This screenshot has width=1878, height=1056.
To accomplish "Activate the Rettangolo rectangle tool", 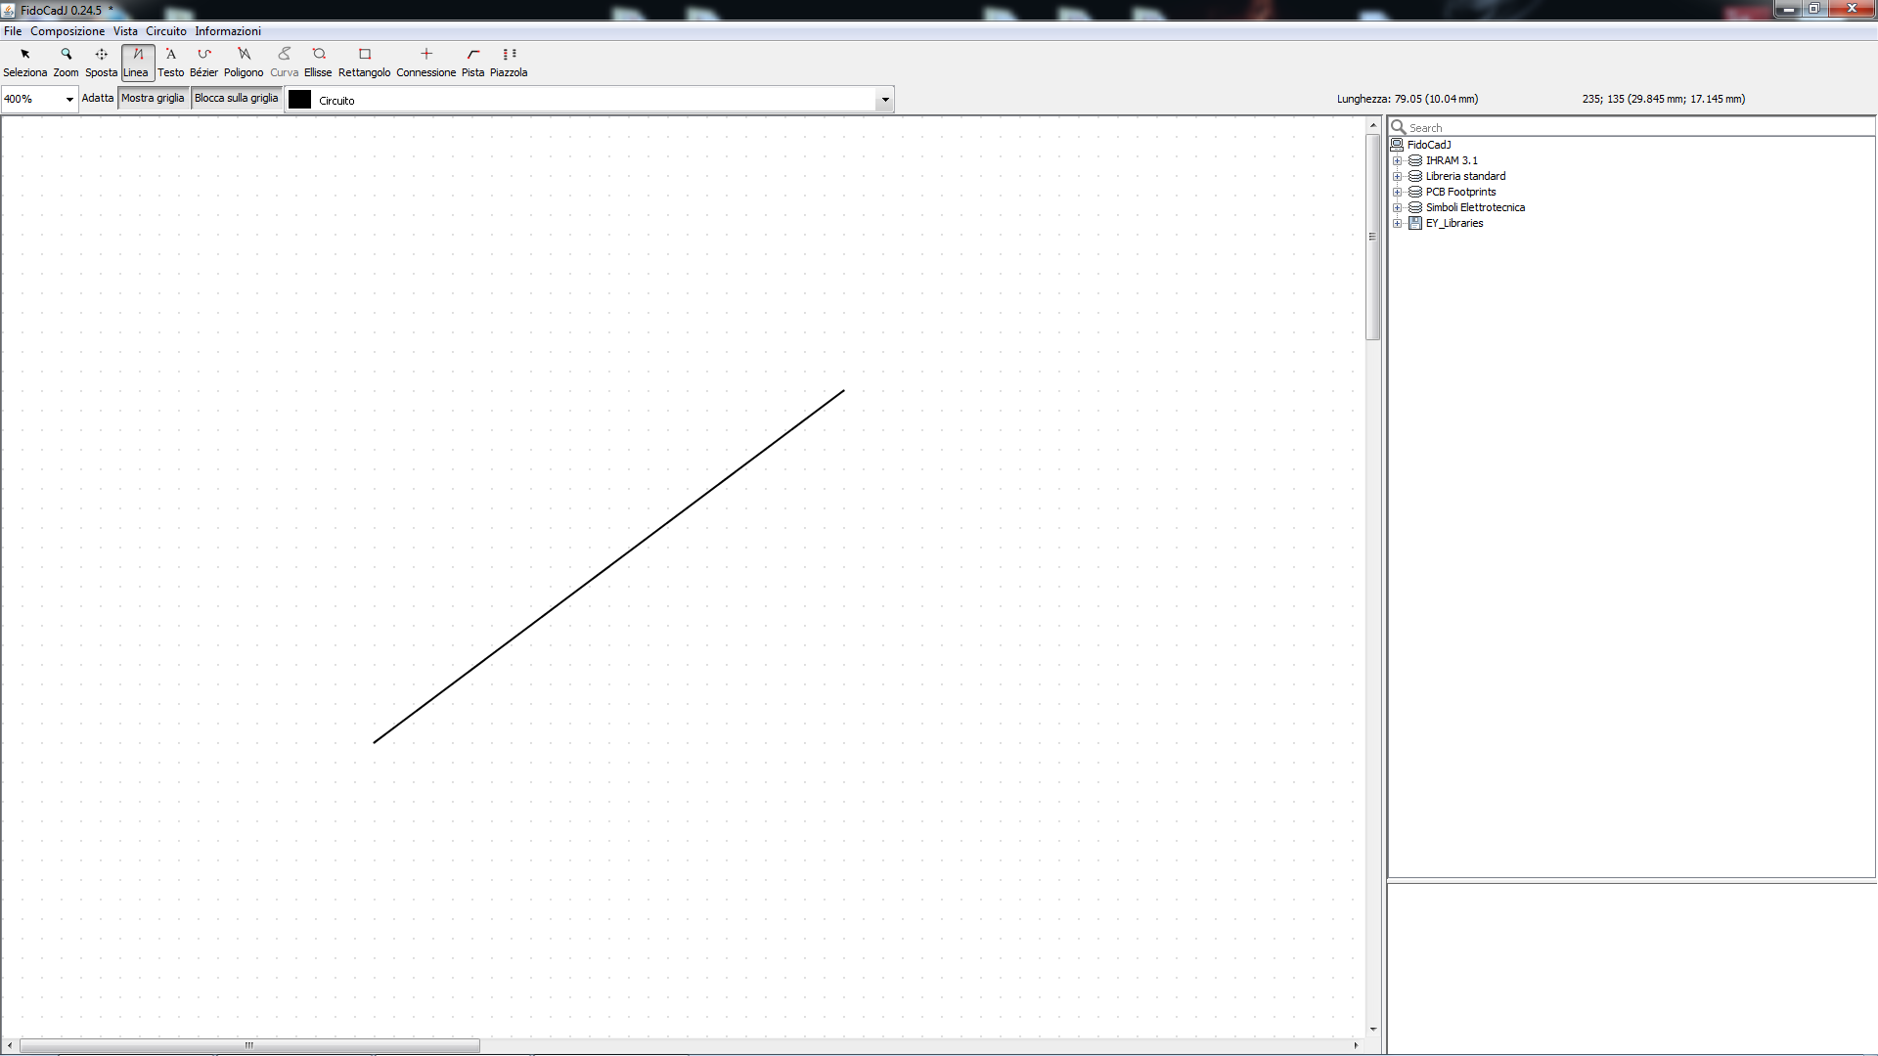I will 364,62.
